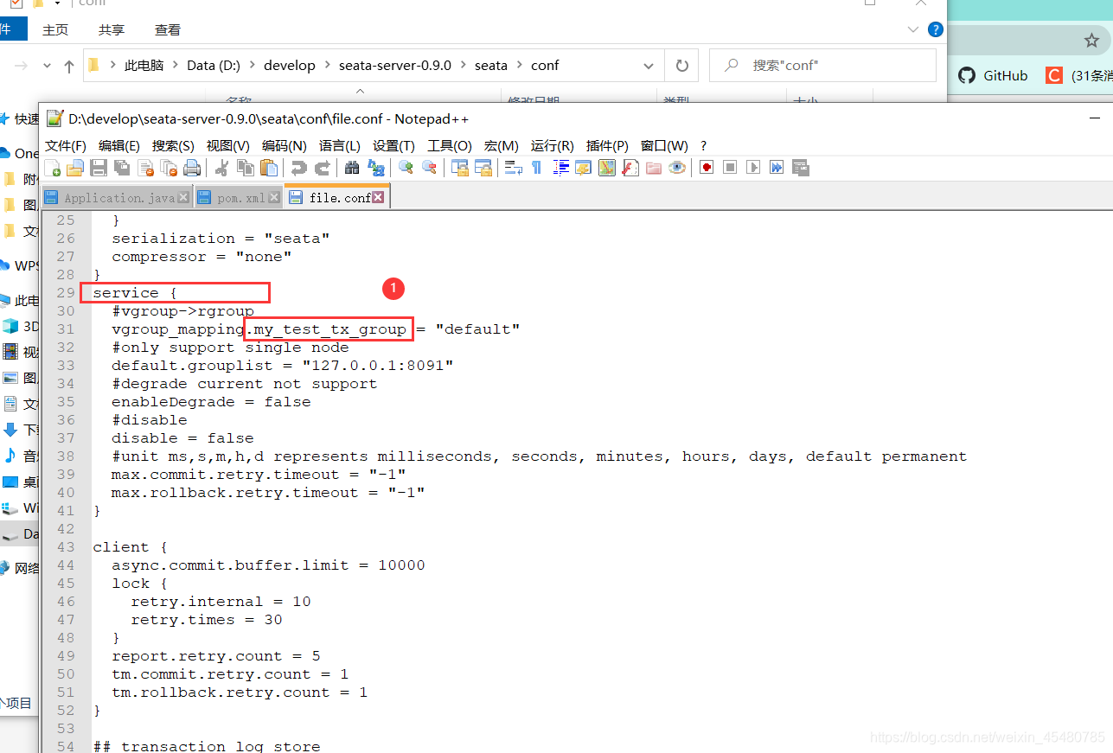Click line 33 default.grouplist text
Image resolution: width=1113 pixels, height=753 pixels.
[x=282, y=366]
